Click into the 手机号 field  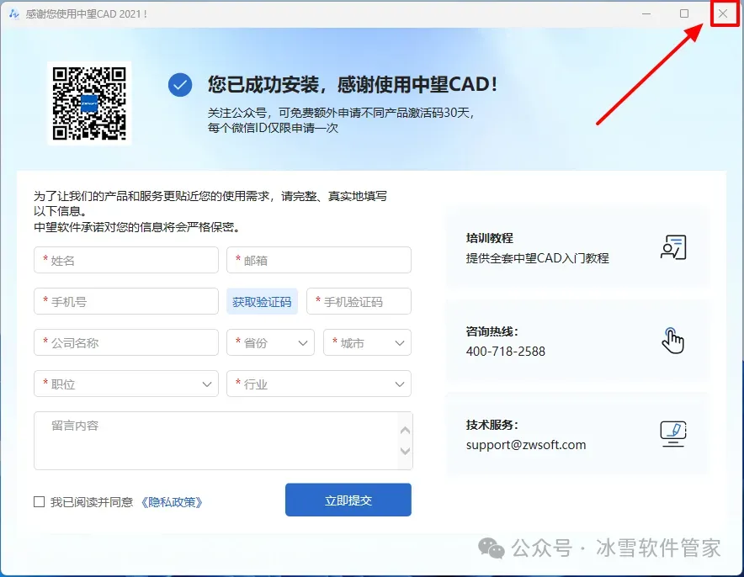pos(126,301)
